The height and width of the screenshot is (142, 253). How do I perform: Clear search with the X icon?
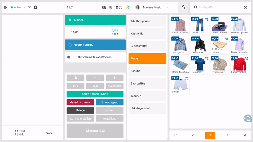coord(245,7)
